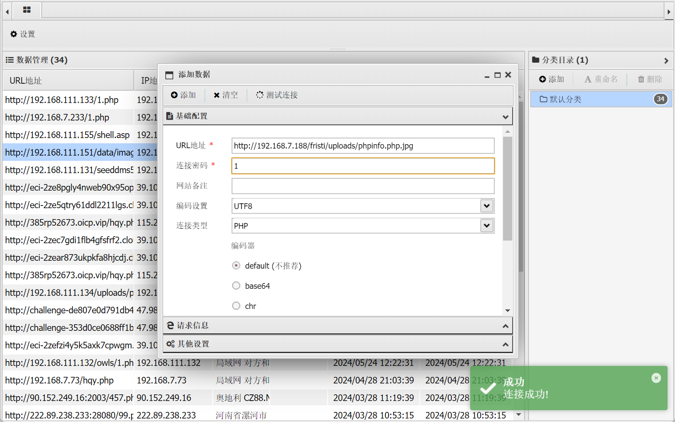Click the 34 count badge
This screenshot has height=422, width=675.
661,99
